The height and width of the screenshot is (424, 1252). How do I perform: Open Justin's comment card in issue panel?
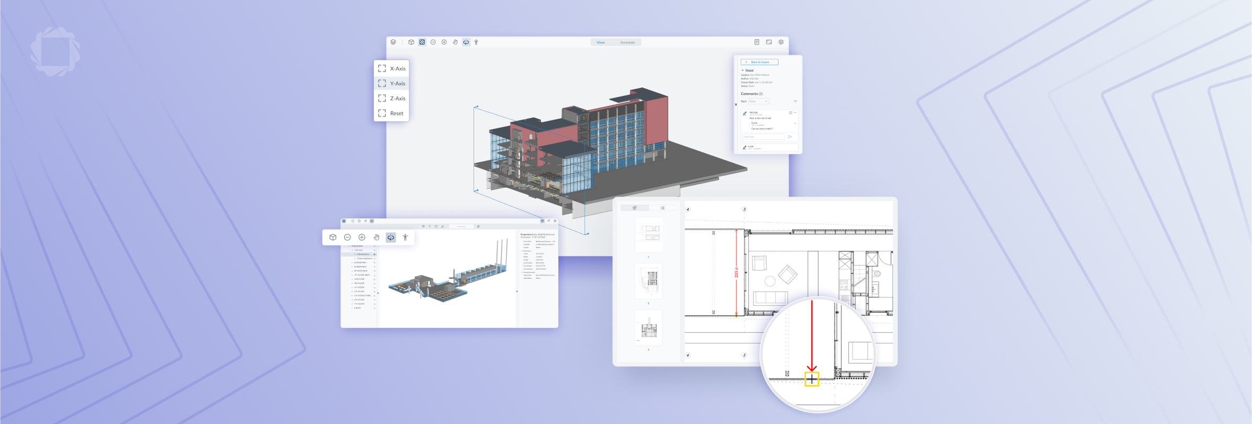click(769, 147)
